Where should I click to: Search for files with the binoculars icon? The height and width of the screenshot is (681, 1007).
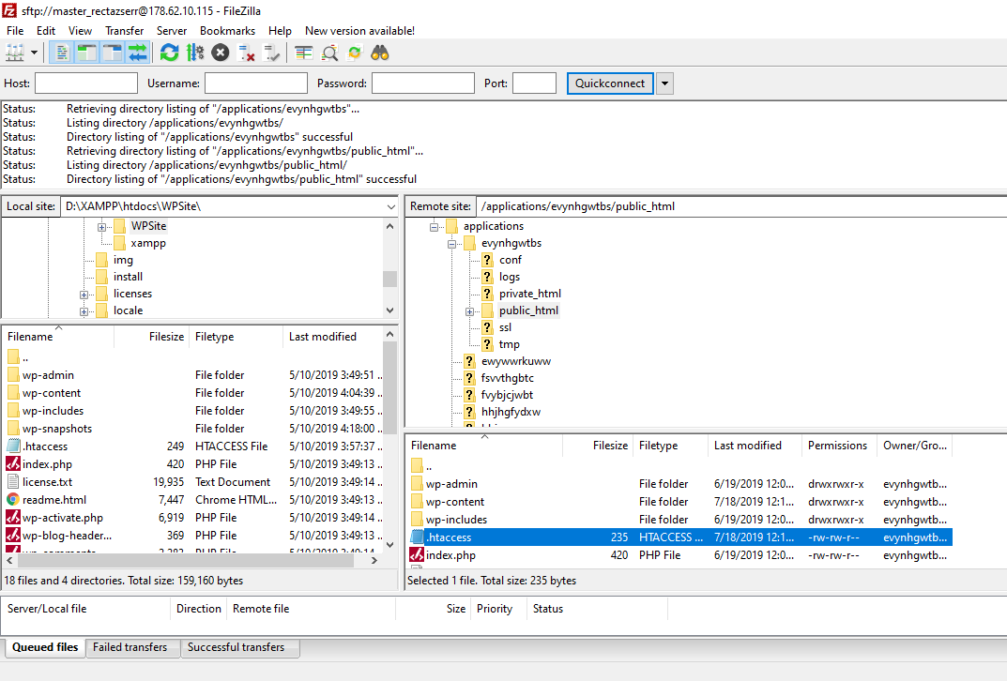click(x=380, y=53)
